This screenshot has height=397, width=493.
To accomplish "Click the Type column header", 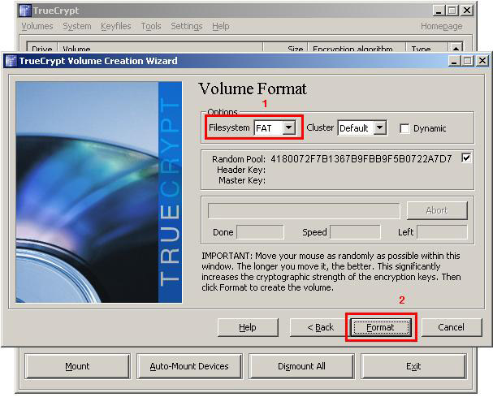I will tap(426, 48).
